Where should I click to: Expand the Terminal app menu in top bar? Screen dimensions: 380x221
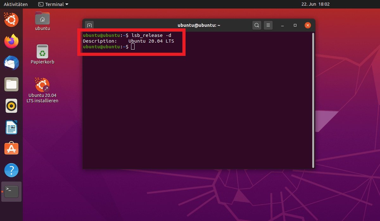(53, 4)
